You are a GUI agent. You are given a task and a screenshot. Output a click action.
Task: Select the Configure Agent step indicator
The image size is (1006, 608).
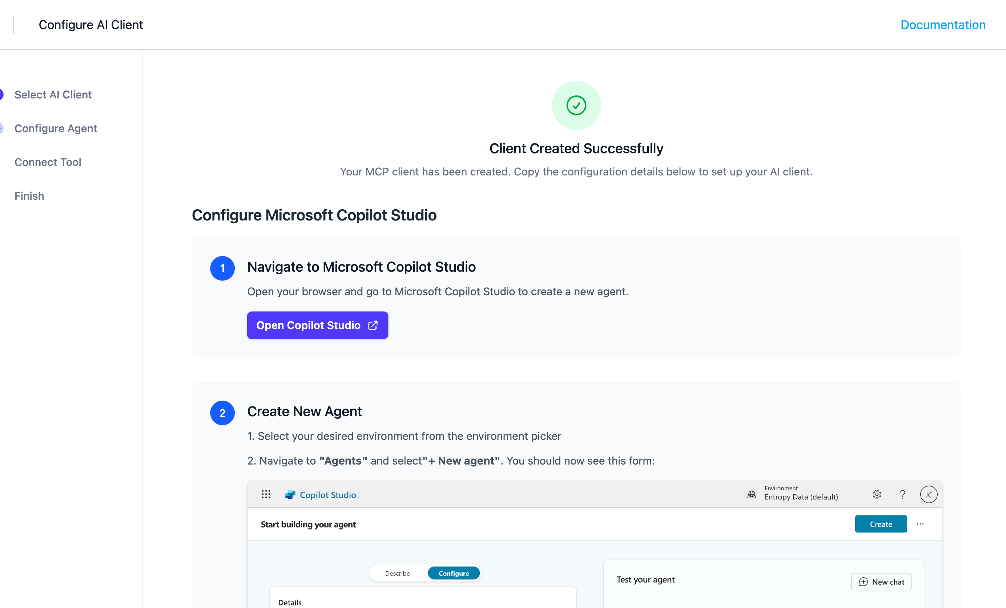(56, 128)
